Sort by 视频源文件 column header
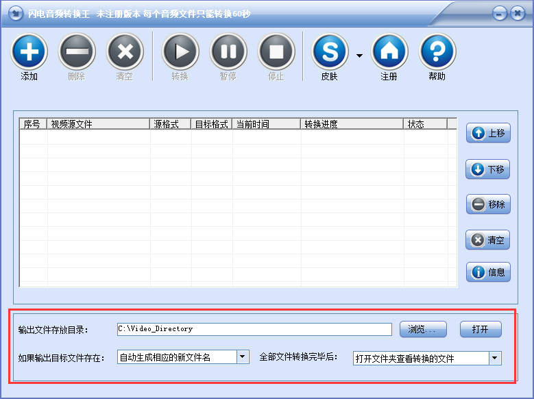Image resolution: width=534 pixels, height=399 pixels. 98,124
